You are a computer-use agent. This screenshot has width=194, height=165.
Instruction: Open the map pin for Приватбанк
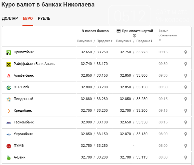point(186,52)
